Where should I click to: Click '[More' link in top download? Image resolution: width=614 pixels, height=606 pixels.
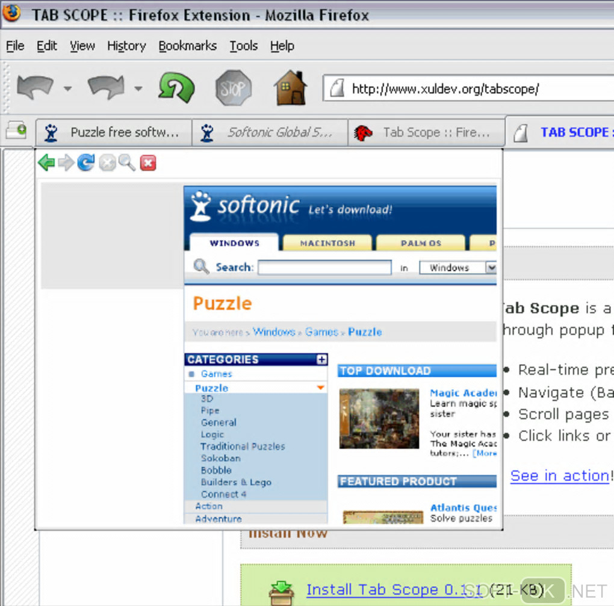click(x=485, y=453)
